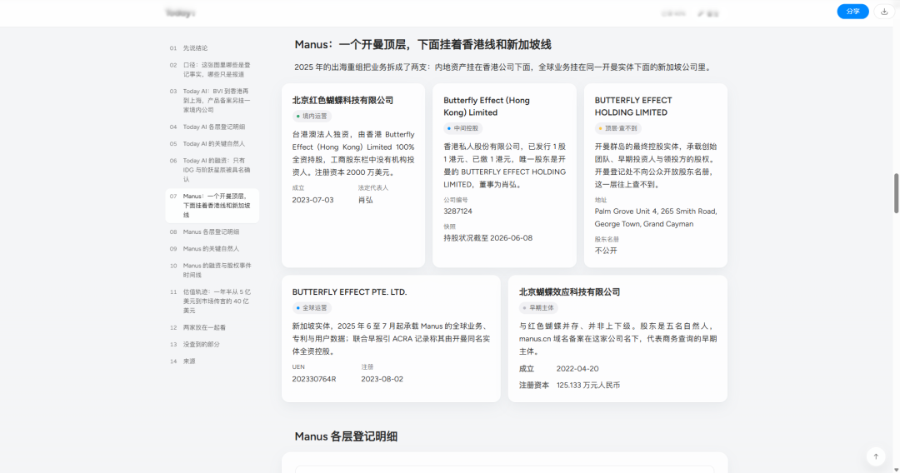Click the 北京红色蝴蝶科技有限公司 card title
This screenshot has height=473, width=900.
point(342,100)
